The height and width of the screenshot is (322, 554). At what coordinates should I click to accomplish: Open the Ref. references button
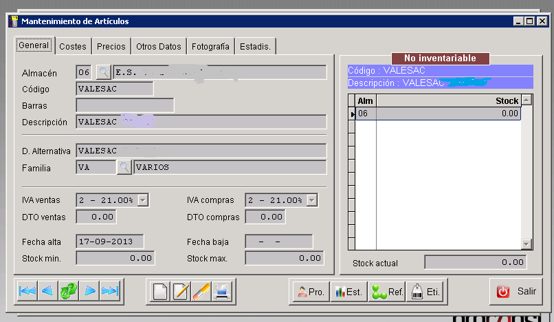[387, 292]
